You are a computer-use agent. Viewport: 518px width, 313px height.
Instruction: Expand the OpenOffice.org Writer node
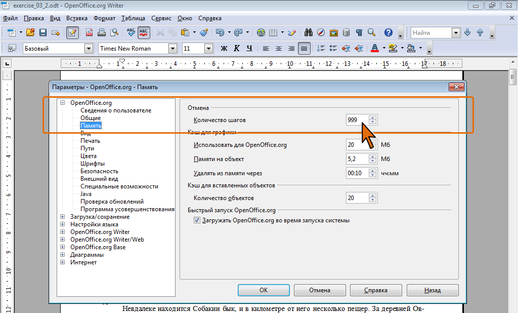point(62,232)
